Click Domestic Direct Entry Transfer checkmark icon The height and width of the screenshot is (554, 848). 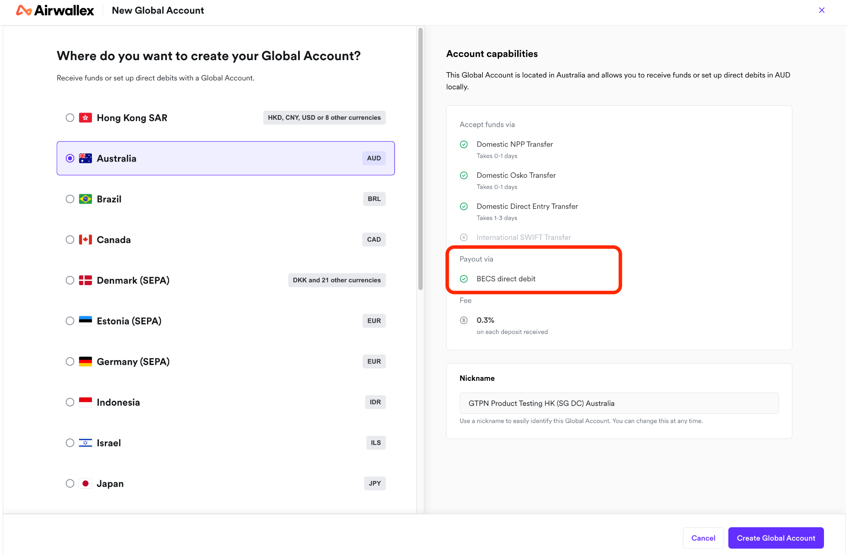(464, 206)
